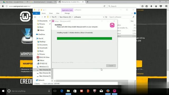
Task: Open Quick Access Toolbar dropdown arrow
Action: 44,10
